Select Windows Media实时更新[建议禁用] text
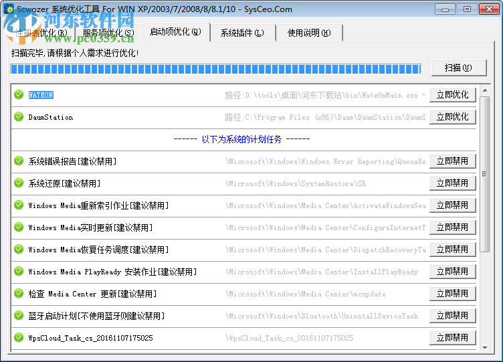Viewport: 503px width, 362px height. coord(90,228)
